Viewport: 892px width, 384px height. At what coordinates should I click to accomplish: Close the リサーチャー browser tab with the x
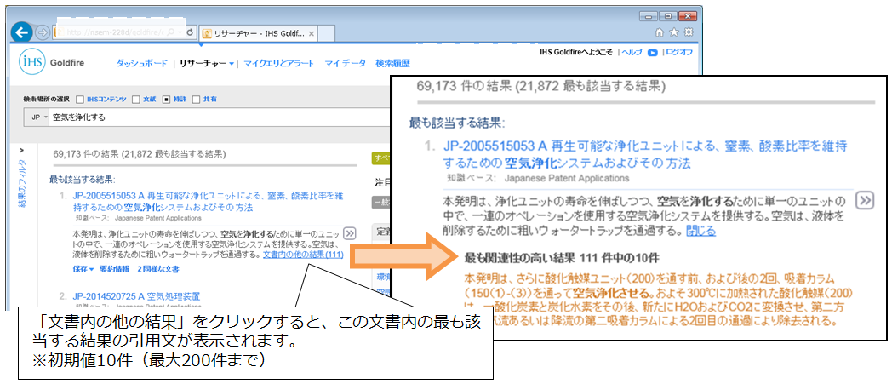312,33
